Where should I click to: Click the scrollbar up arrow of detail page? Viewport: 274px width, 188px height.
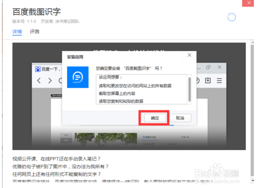252,42
